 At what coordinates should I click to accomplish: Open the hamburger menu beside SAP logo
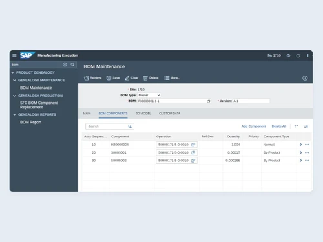tap(14, 55)
